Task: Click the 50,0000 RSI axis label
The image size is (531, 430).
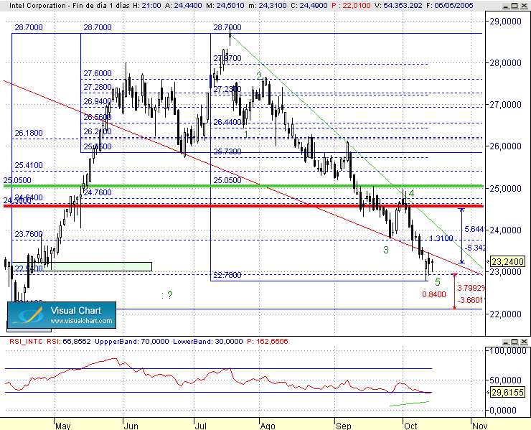Action: point(507,380)
